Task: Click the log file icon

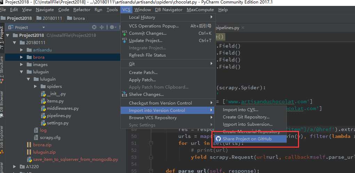Action: click(36, 130)
